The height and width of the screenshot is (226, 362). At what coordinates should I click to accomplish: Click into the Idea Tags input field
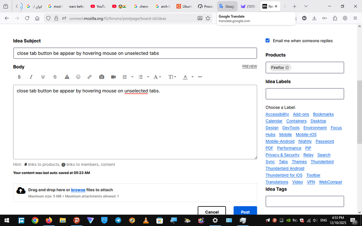[x=305, y=201]
